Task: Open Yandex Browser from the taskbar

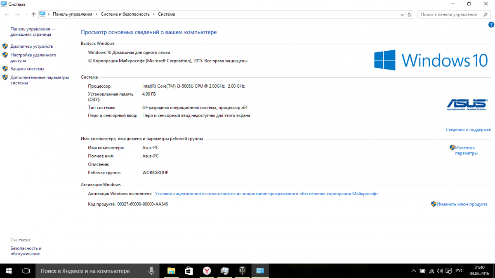Action: [x=207, y=271]
